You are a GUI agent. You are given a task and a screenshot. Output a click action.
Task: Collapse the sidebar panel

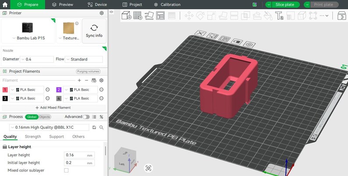click(111, 12)
